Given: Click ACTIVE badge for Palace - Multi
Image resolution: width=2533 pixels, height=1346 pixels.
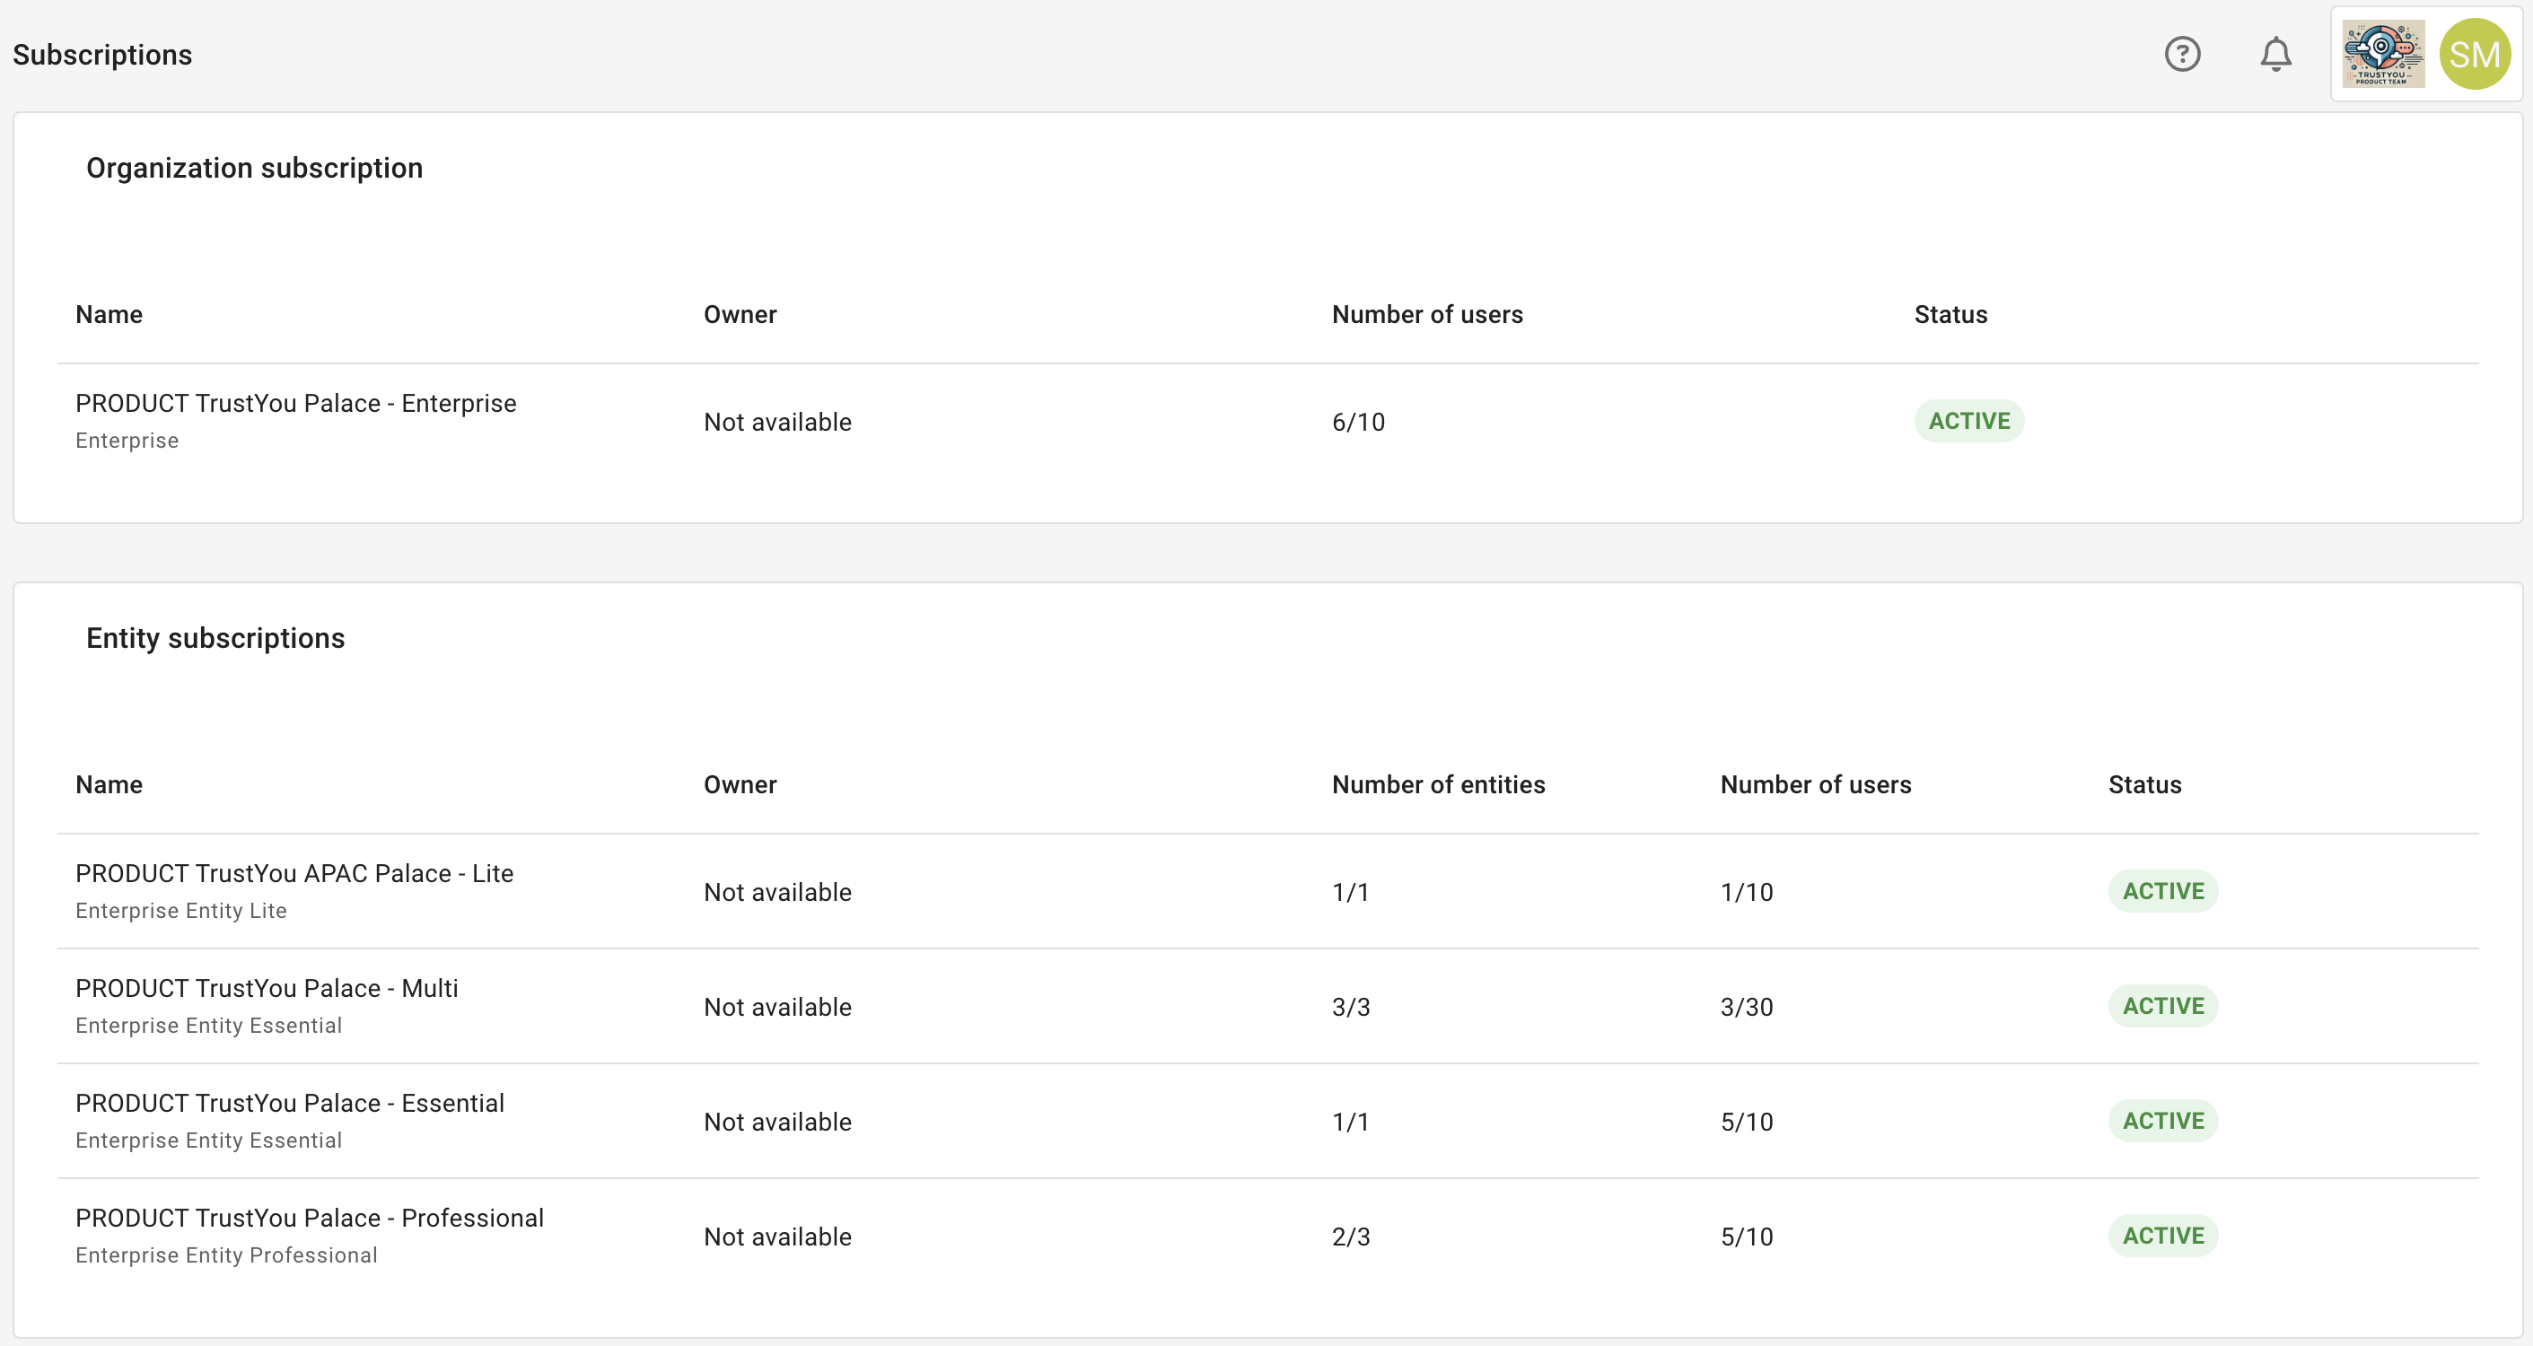Looking at the screenshot, I should 2163,1006.
